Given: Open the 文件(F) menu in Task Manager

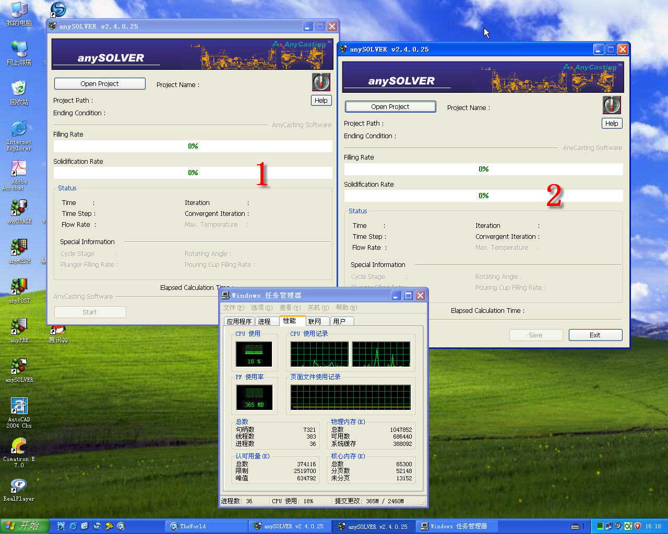Looking at the screenshot, I should [x=233, y=308].
